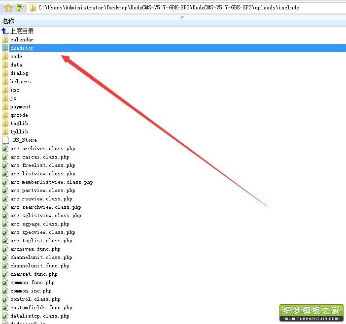This screenshot has width=346, height=324.
Task: Click the arc.caicai.class.php file icon
Action: 5,157
